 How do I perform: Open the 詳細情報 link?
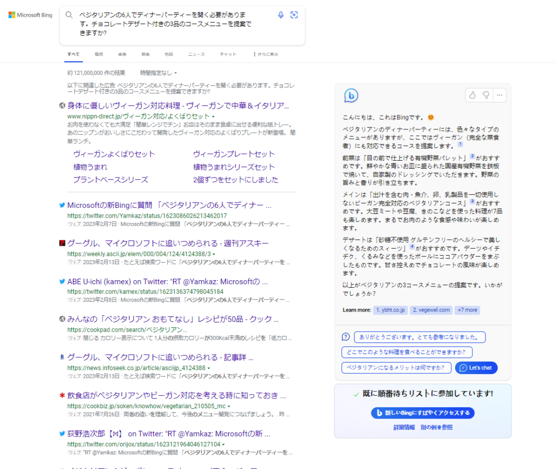click(x=404, y=427)
